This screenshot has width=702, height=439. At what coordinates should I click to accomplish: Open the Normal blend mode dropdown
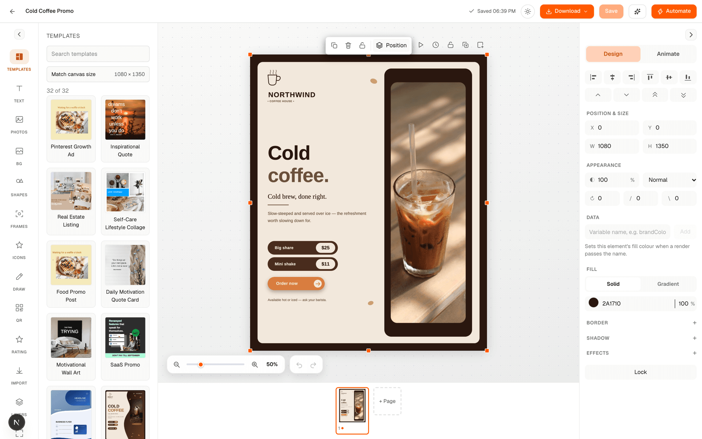pyautogui.click(x=670, y=180)
